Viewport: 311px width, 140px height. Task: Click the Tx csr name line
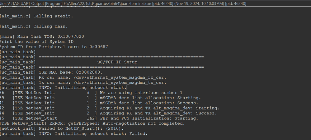point(83,83)
